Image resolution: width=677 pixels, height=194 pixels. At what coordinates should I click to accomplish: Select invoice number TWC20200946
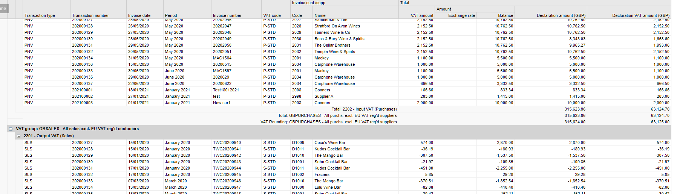[x=227, y=181]
